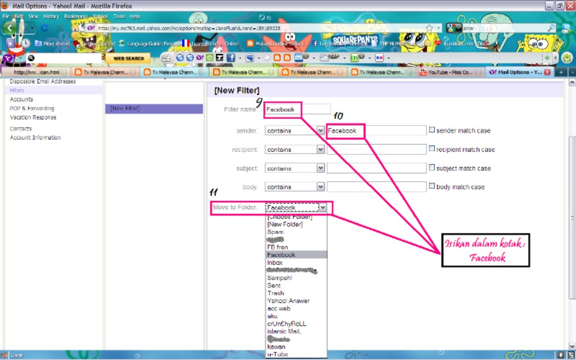Open the purple Y! shortcut on Yahoo toolbar

(200, 58)
